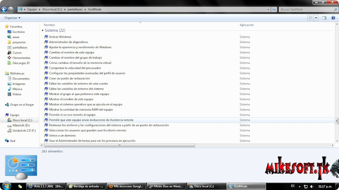Switch to Disco local (C:) taskbar button
The height and width of the screenshot is (190, 339).
click(207, 186)
